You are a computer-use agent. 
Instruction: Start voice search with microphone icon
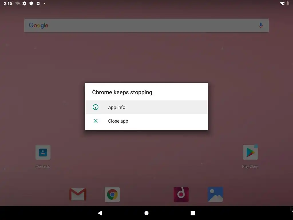click(261, 25)
